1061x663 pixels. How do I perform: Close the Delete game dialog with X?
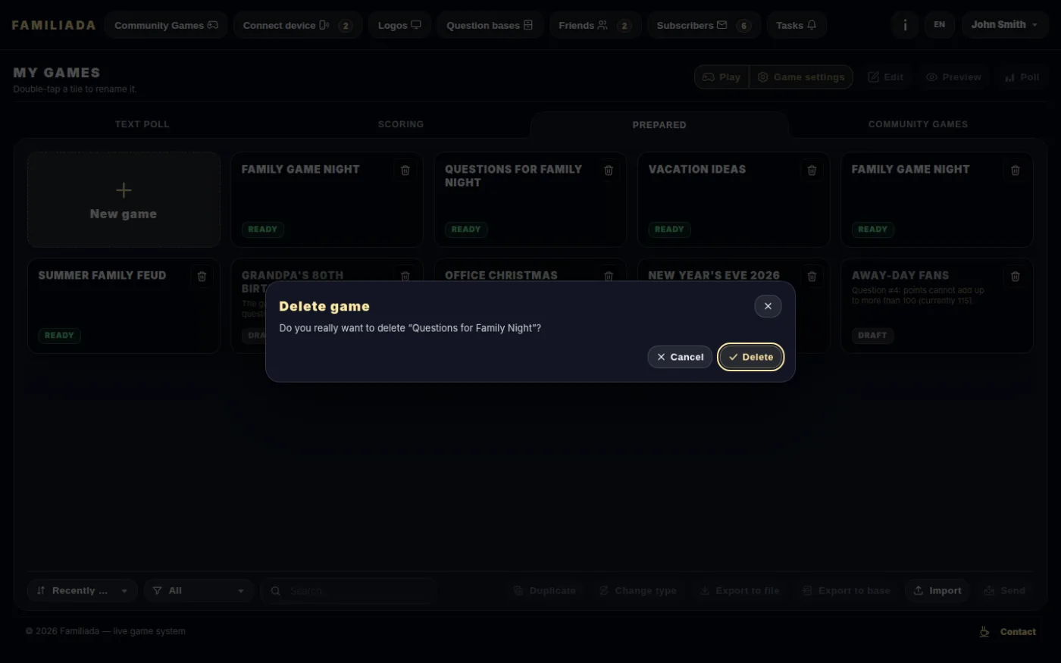tap(768, 306)
